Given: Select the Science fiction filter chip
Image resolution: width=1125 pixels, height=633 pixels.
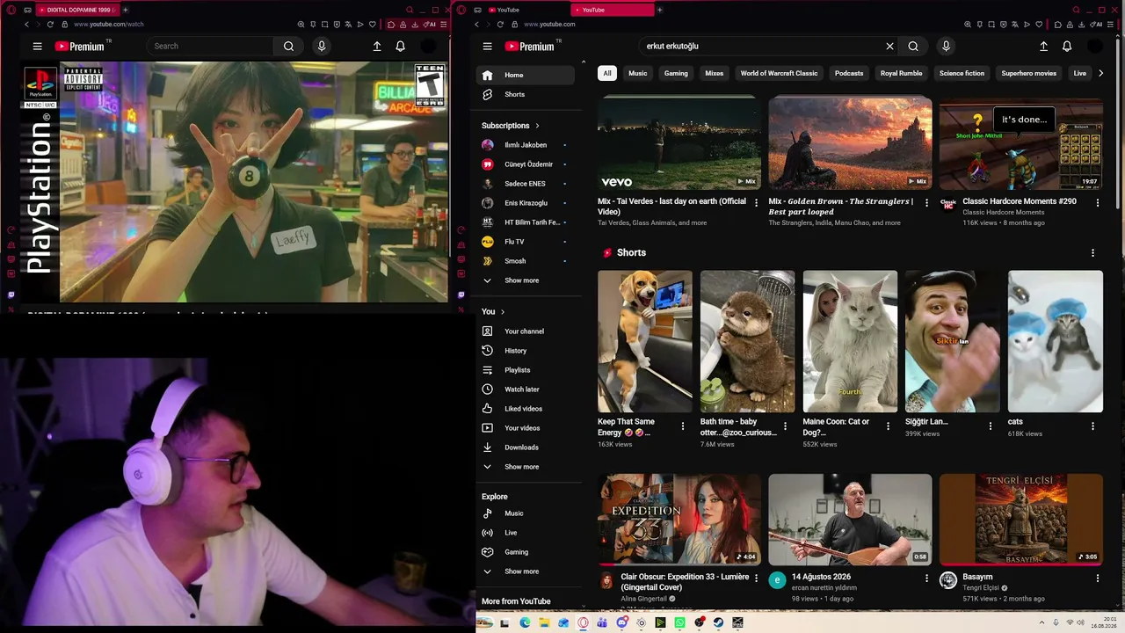Looking at the screenshot, I should coord(962,73).
